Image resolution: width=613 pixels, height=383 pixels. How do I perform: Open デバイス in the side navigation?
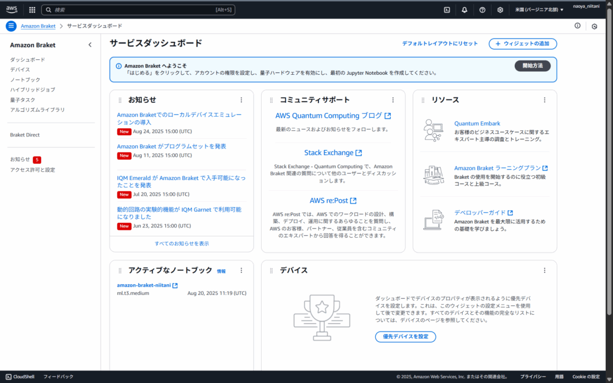[20, 69]
